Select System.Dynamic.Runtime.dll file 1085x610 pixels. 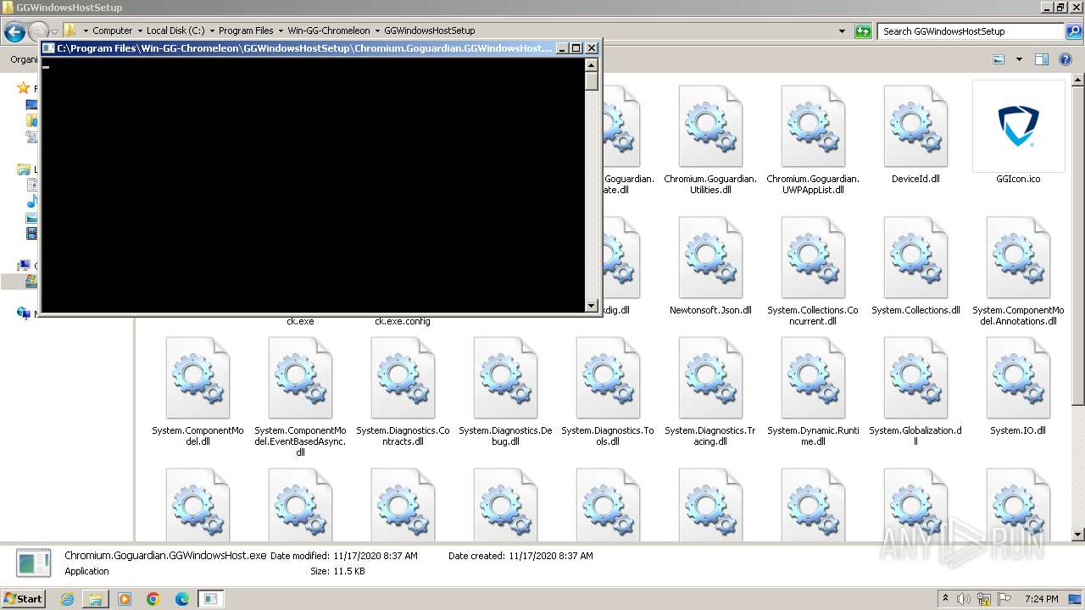pyautogui.click(x=813, y=391)
